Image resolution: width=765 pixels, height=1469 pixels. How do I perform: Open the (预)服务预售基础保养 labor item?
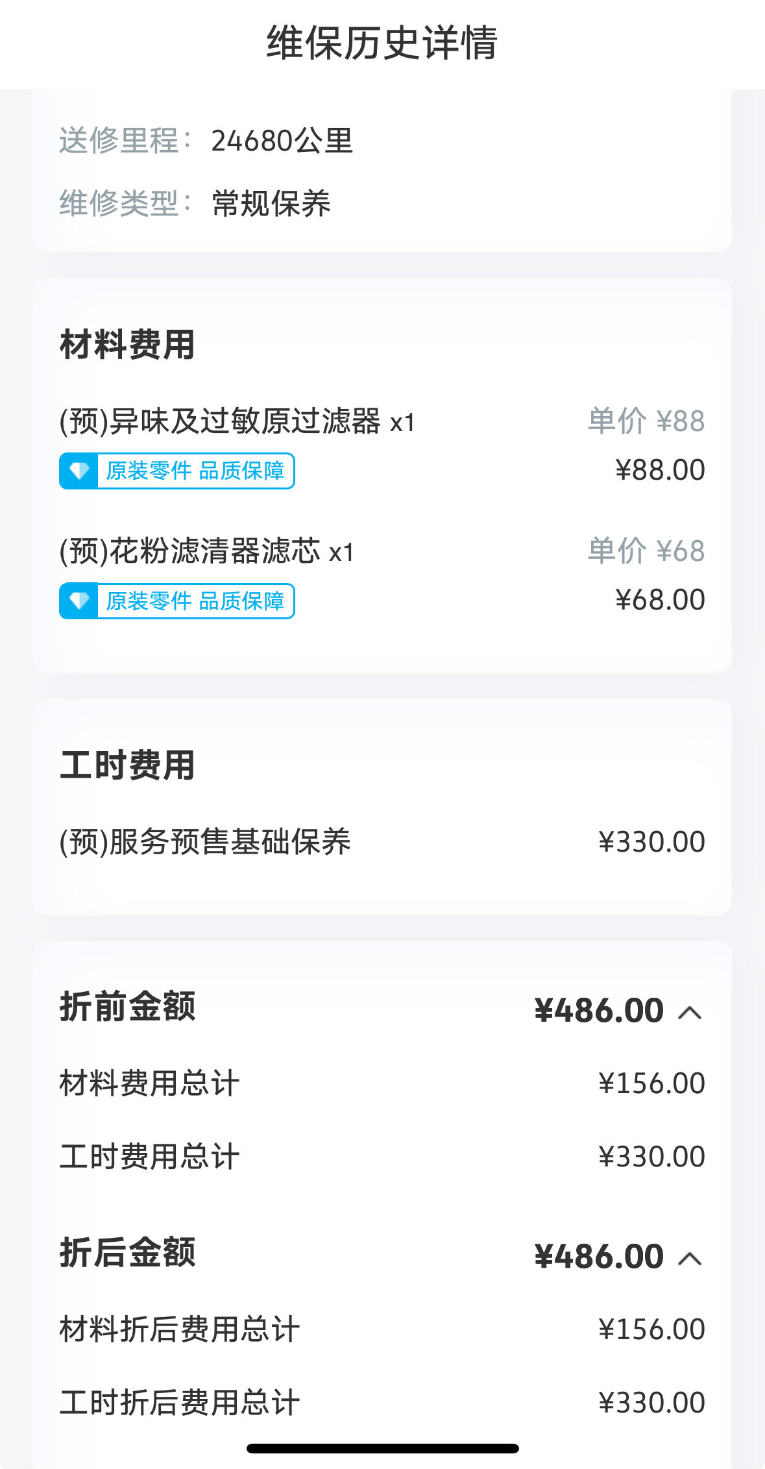click(x=205, y=842)
